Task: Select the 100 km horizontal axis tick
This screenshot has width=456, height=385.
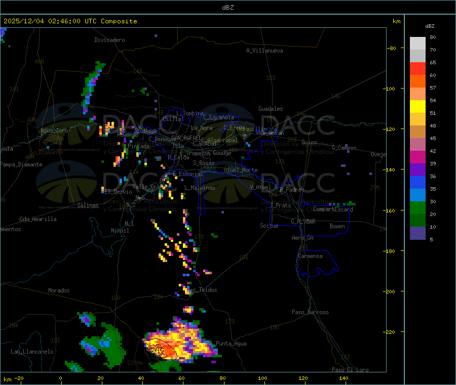Action: 262,378
